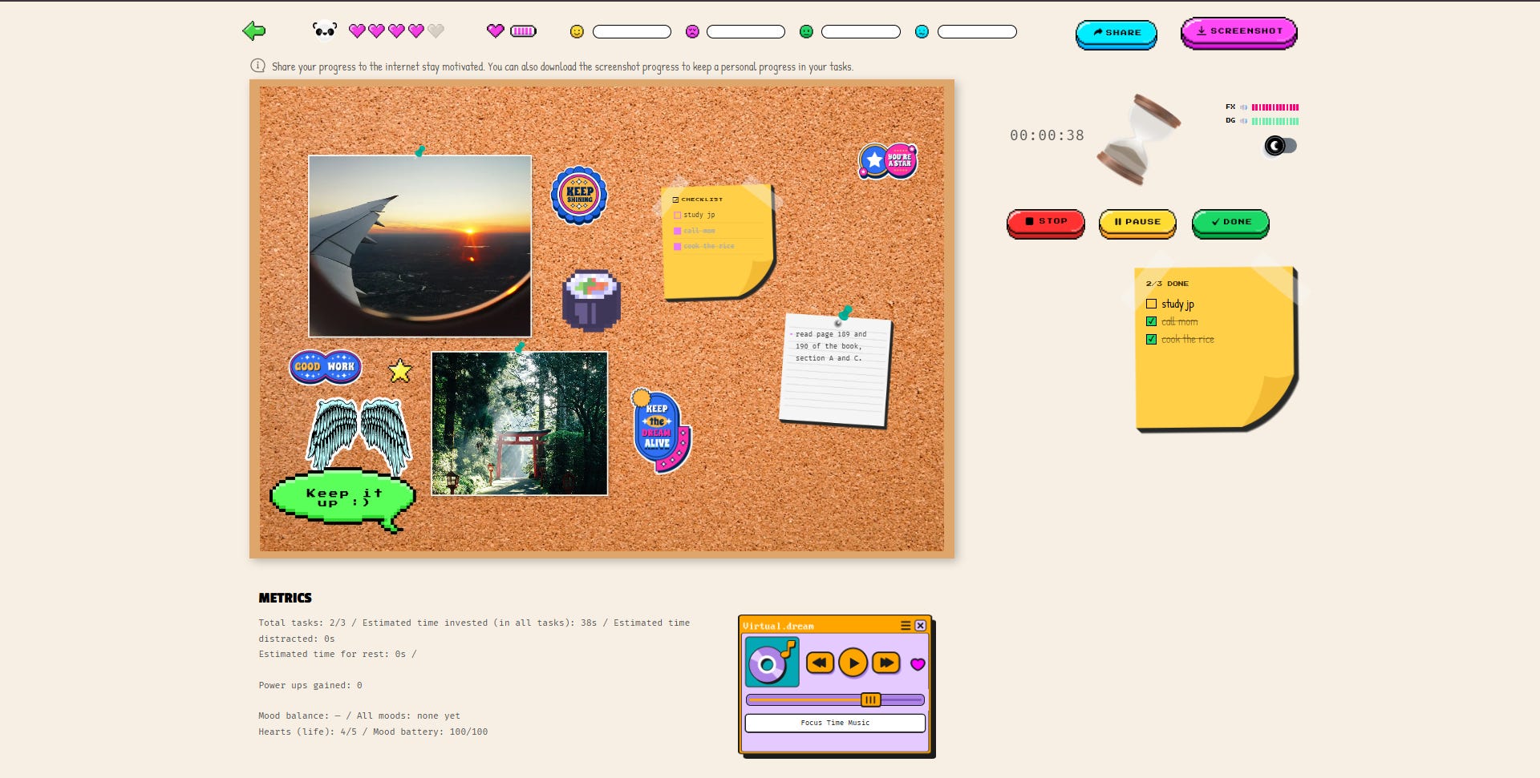
Task: Click the Power ups gained metric line
Action: point(310,685)
